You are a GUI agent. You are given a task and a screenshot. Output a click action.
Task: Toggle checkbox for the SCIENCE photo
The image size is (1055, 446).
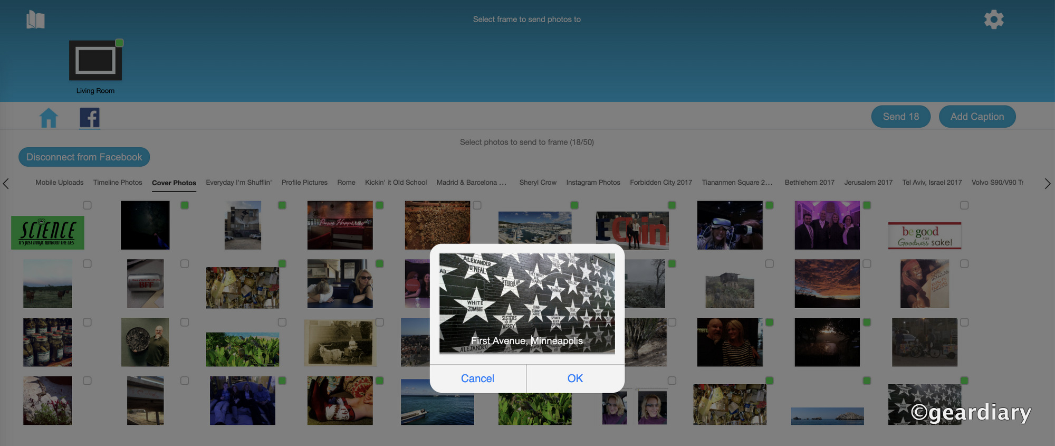click(87, 205)
